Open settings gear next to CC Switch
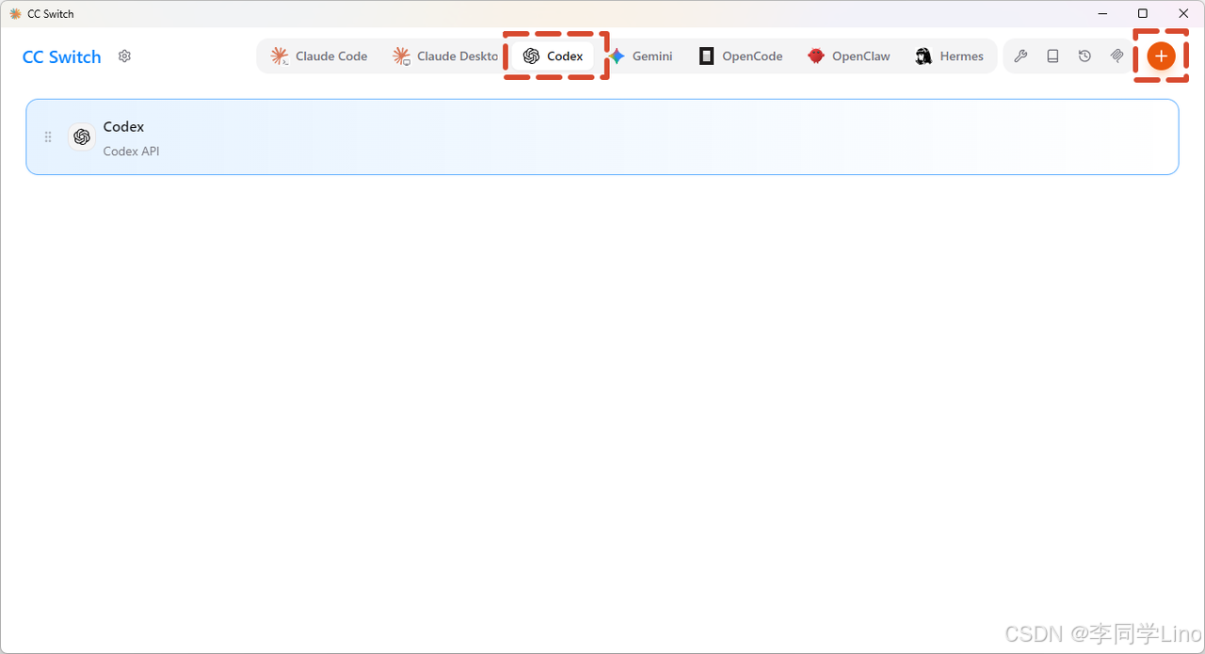This screenshot has width=1205, height=654. pos(124,56)
